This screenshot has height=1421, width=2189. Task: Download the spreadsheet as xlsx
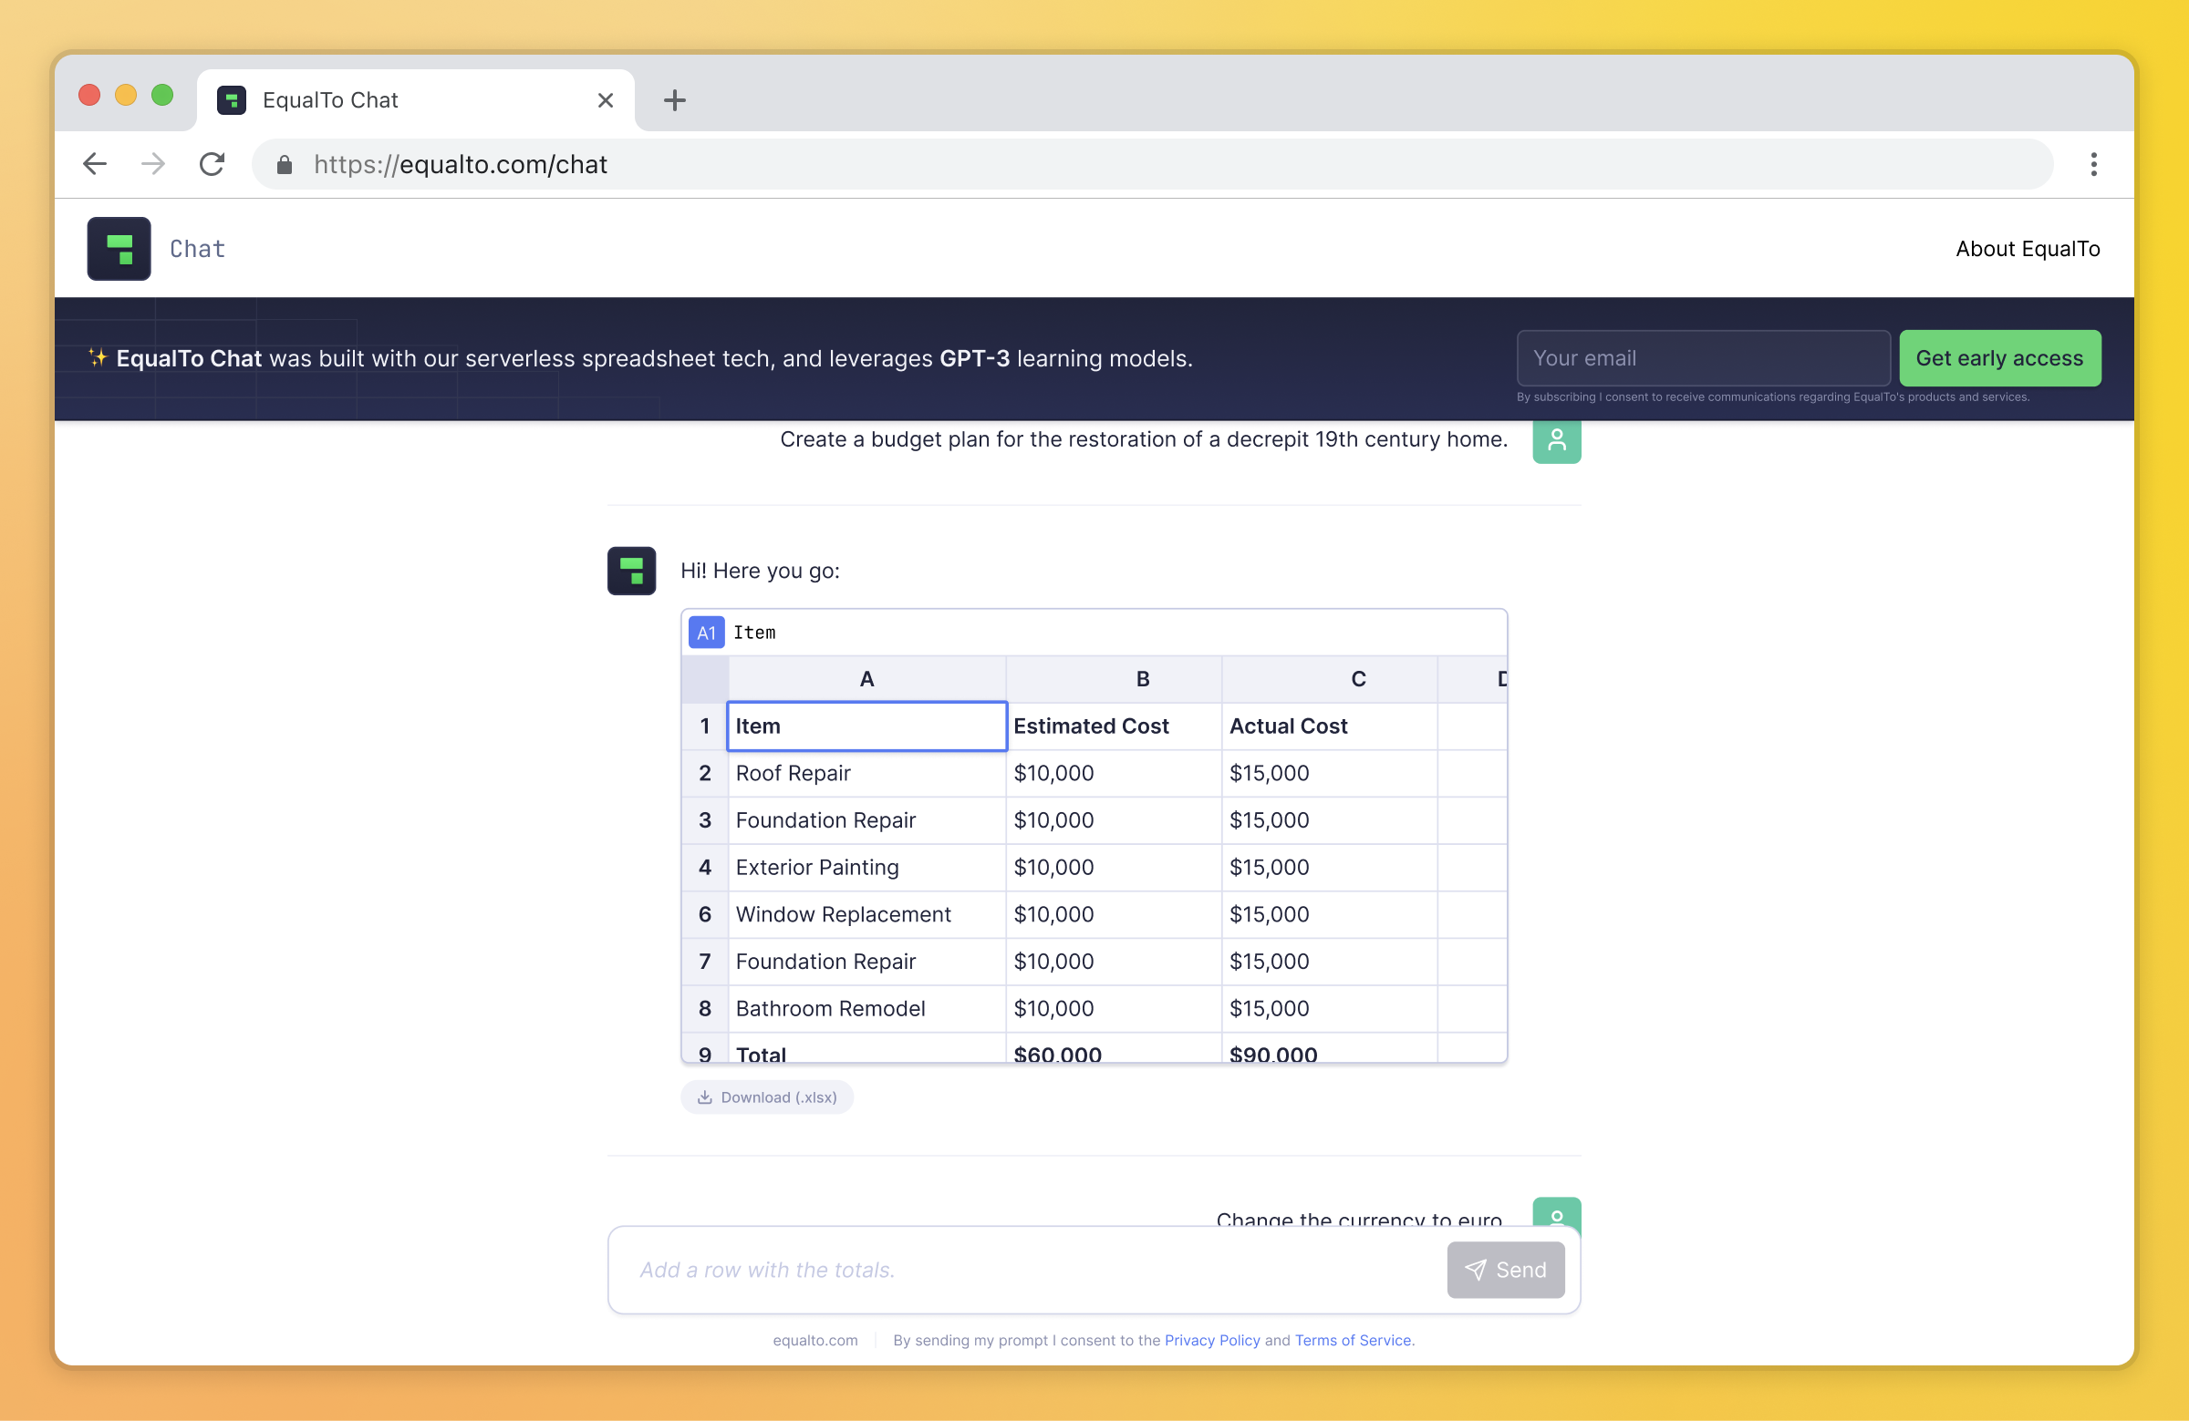[x=767, y=1097]
